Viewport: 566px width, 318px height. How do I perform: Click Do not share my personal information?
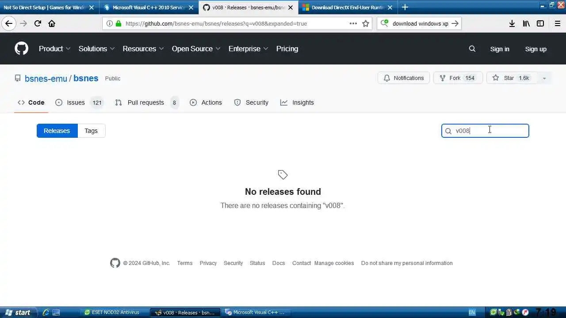pyautogui.click(x=407, y=263)
